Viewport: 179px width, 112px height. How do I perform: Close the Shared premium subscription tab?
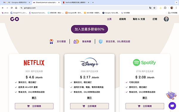click(x=59, y=2)
